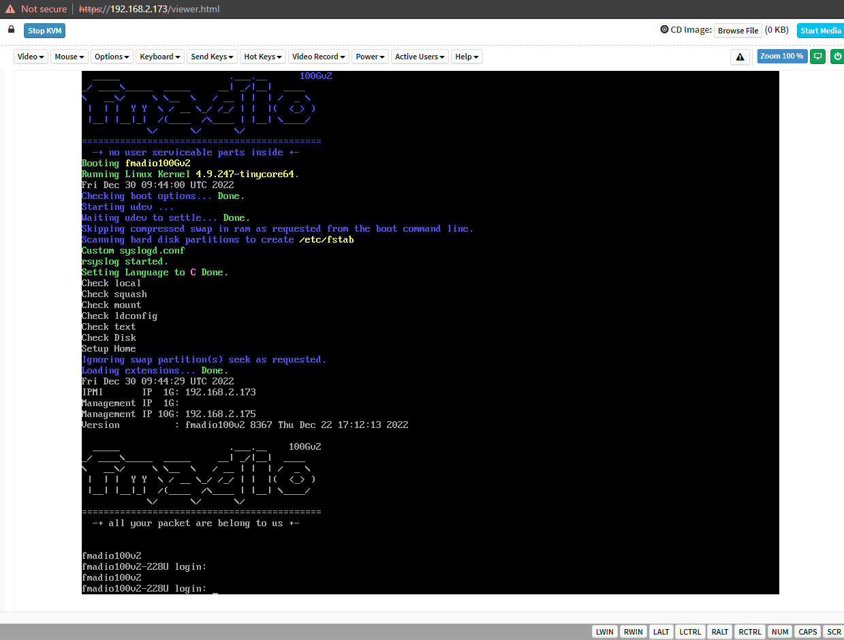Toggle the LCTRL key indicator
844x640 pixels.
point(690,632)
